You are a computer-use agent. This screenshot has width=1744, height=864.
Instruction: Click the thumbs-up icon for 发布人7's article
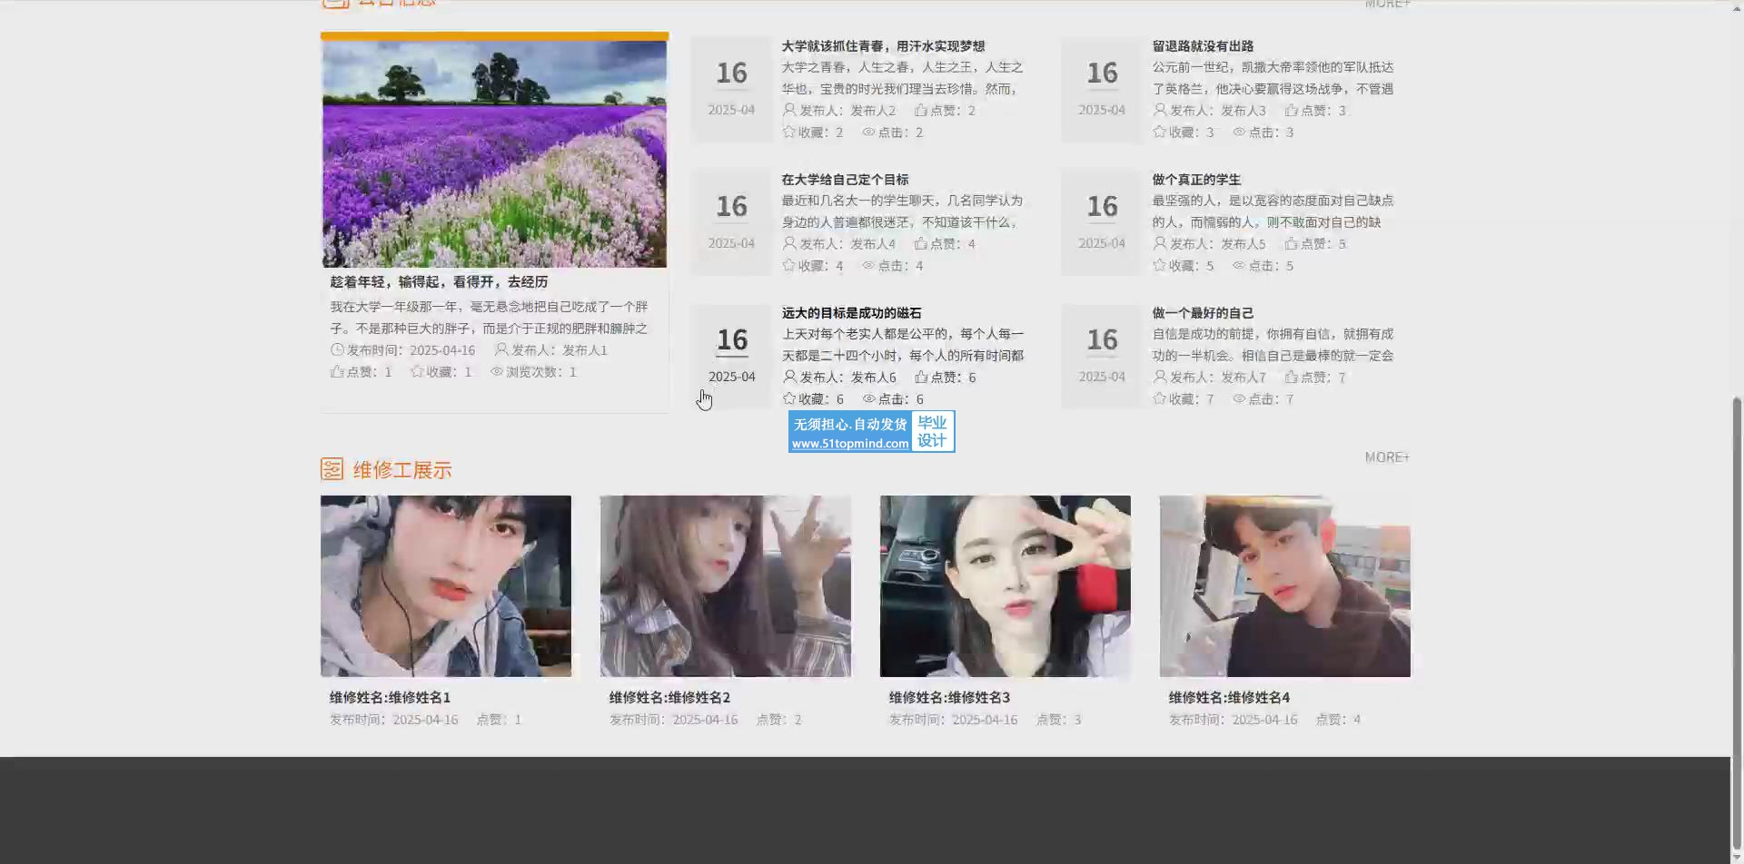pyautogui.click(x=1291, y=378)
